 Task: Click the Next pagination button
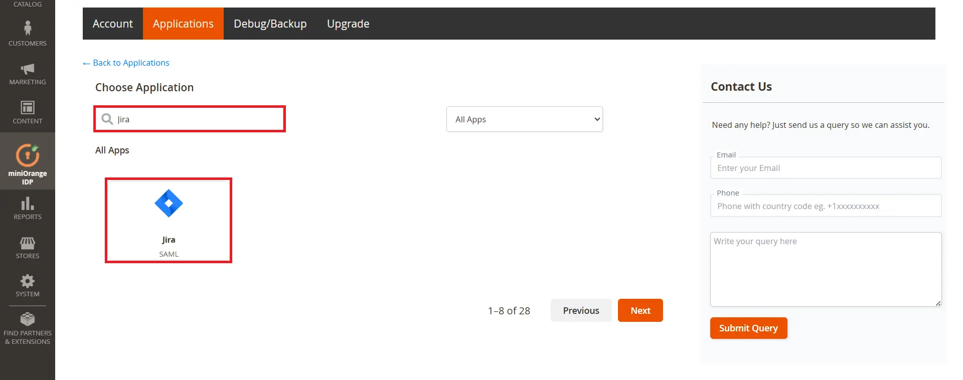[x=640, y=310]
